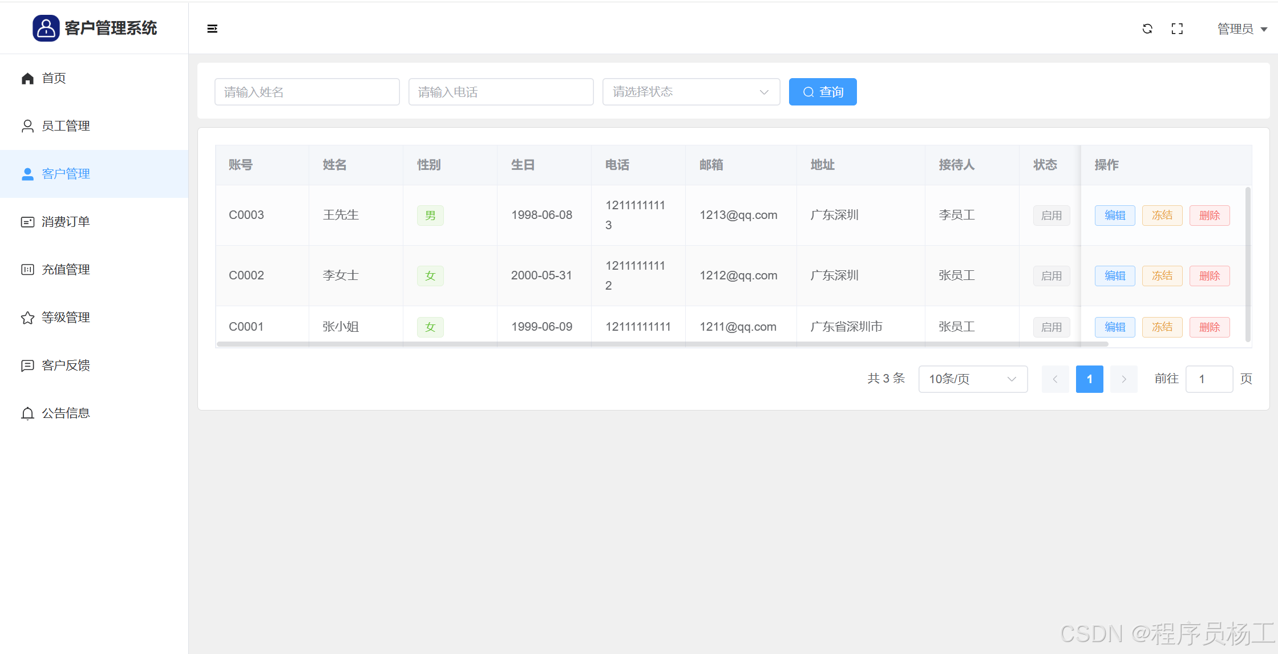Click 删除 for customer C0001 张小姐

coord(1209,327)
